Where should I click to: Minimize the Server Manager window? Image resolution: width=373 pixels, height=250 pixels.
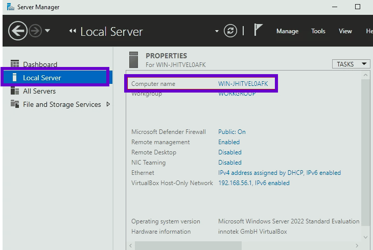point(335,7)
